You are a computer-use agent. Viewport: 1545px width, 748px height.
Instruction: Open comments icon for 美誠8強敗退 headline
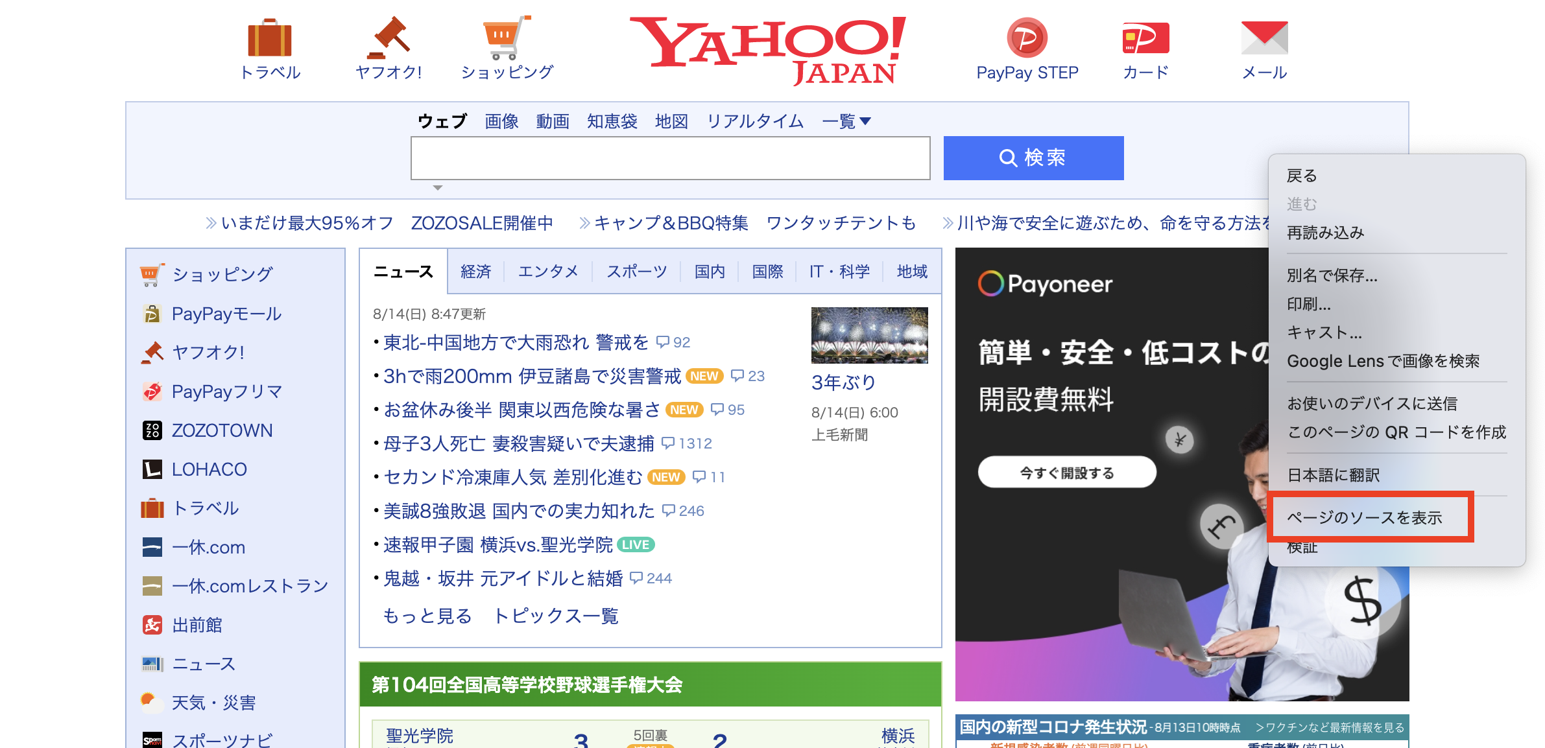point(669,511)
